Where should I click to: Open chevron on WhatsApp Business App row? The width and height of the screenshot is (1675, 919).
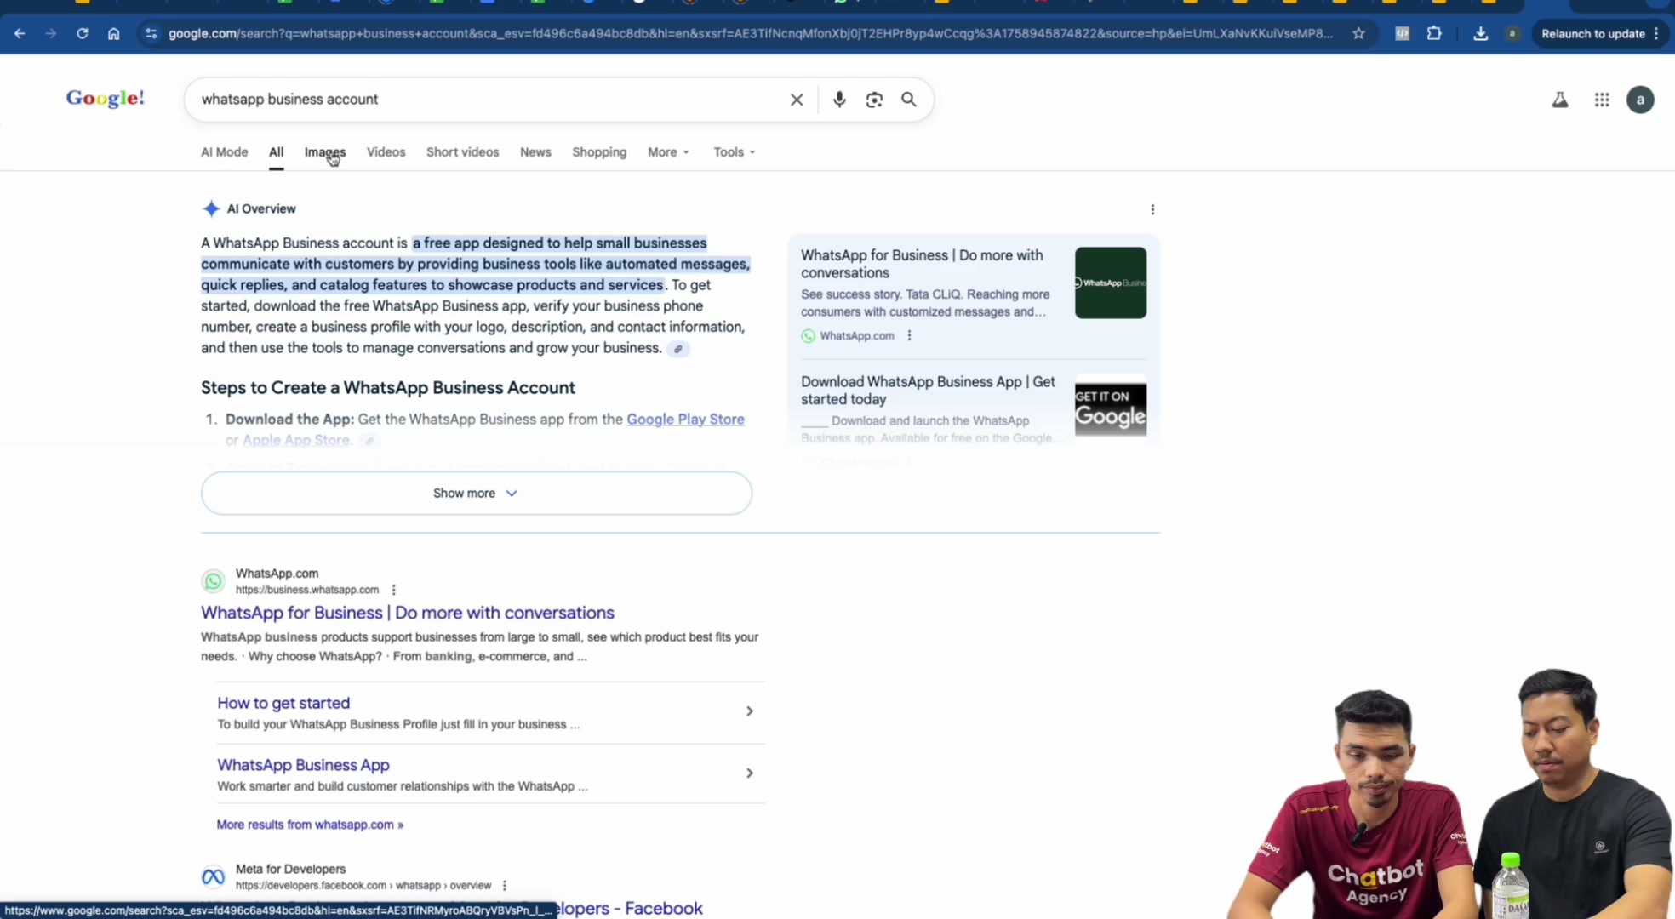click(749, 773)
